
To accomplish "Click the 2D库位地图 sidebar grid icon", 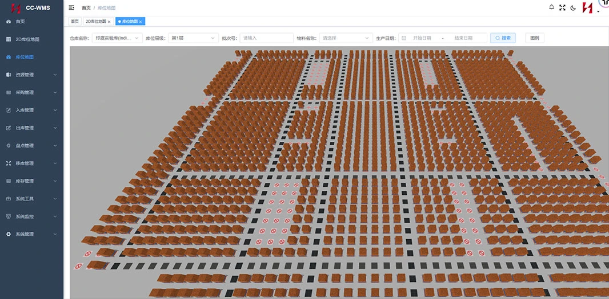I will (x=9, y=39).
